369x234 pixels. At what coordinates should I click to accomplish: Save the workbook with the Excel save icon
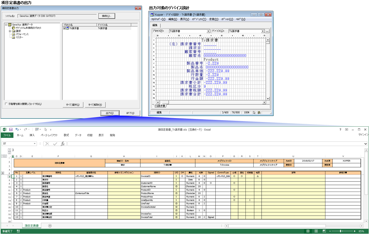click(11, 129)
